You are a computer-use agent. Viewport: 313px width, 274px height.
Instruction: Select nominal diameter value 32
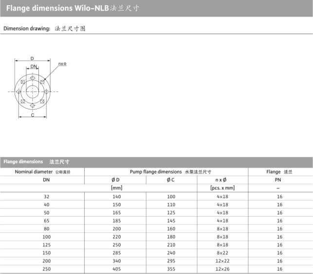click(47, 197)
